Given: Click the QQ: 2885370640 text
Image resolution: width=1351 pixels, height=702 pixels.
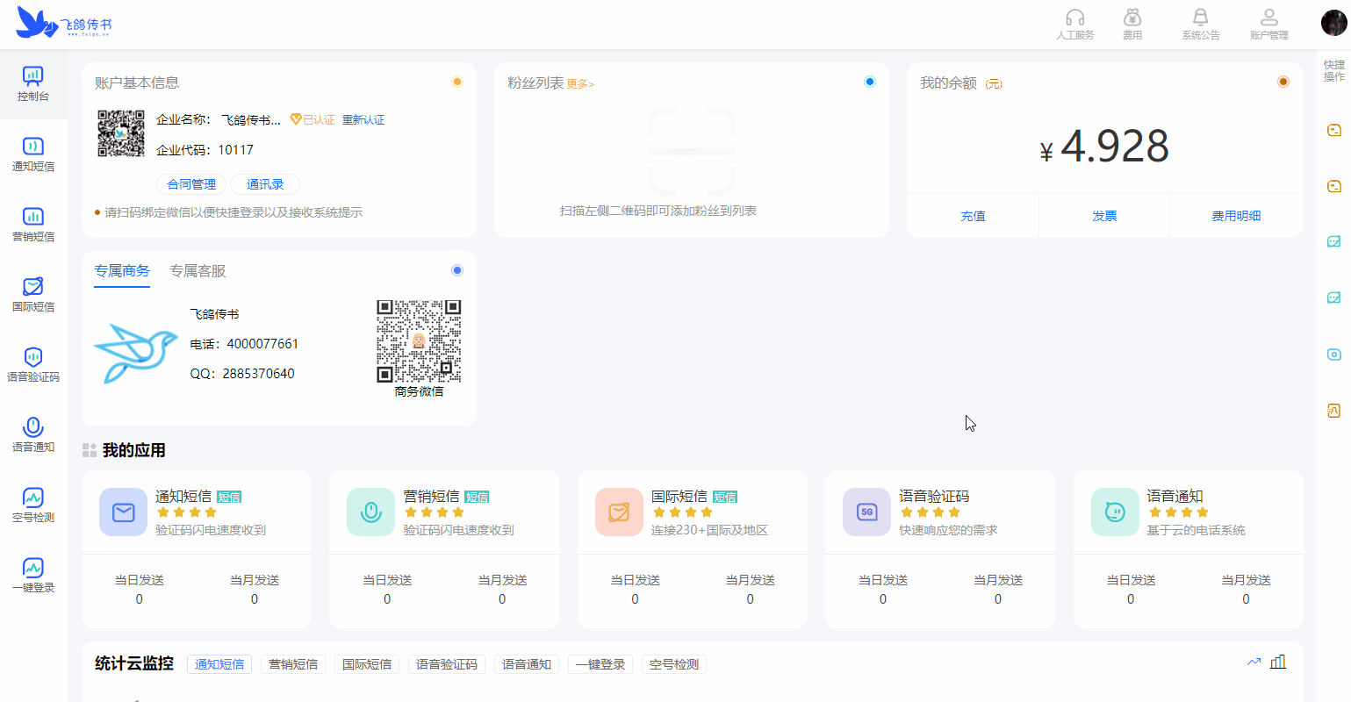Looking at the screenshot, I should click(x=242, y=374).
